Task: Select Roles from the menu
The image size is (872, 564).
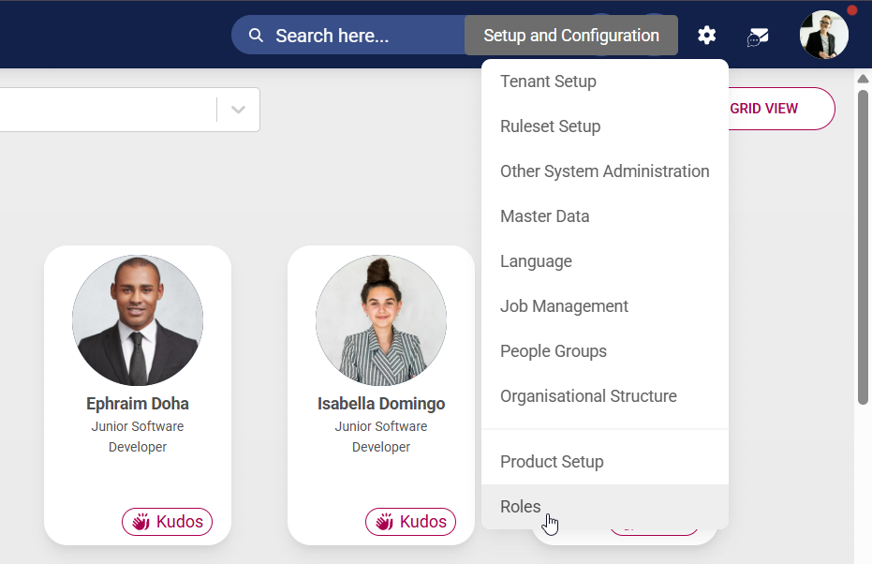Action: [x=520, y=507]
